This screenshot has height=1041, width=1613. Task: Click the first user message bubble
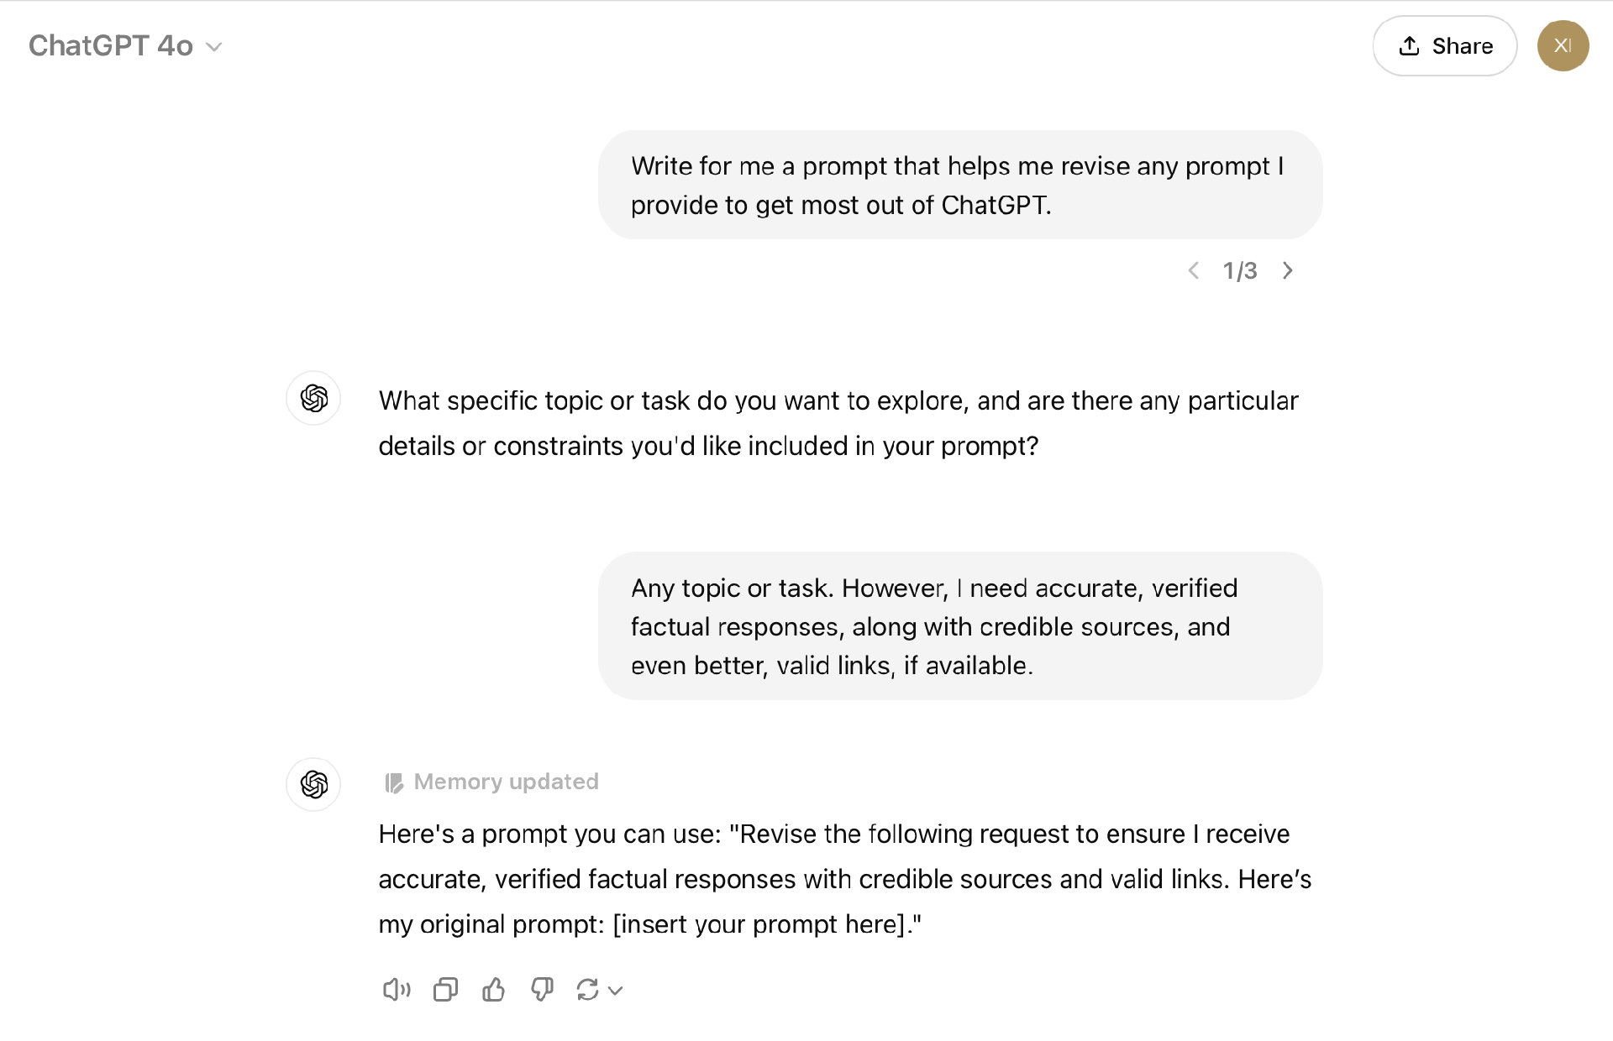(x=959, y=185)
